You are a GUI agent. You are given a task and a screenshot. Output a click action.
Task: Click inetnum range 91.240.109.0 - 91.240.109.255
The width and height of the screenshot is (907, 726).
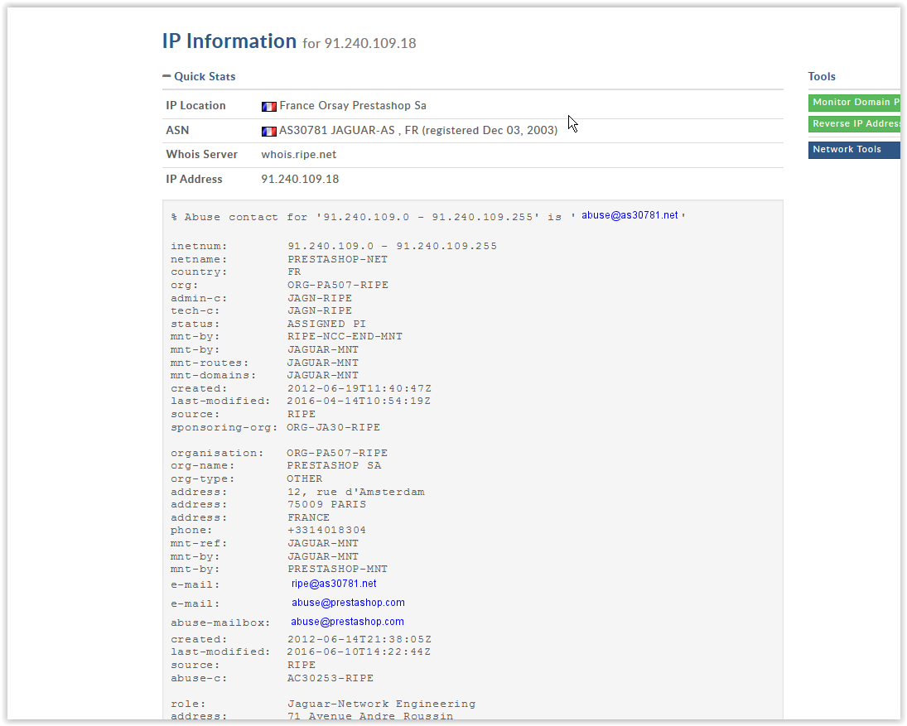392,246
